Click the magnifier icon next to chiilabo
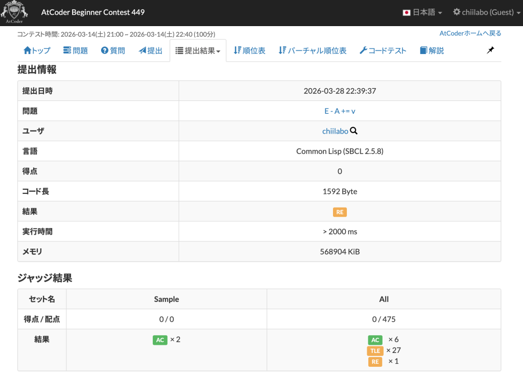This screenshot has height=379, width=523. coord(353,131)
